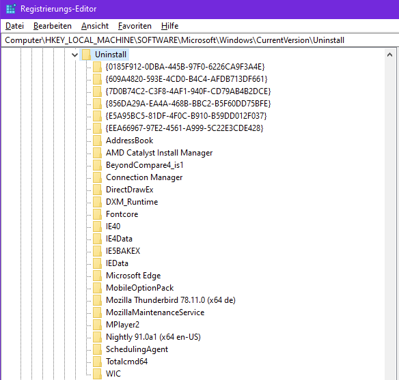399x380 pixels.
Task: Click the IE40 folder icon
Action: point(97,226)
